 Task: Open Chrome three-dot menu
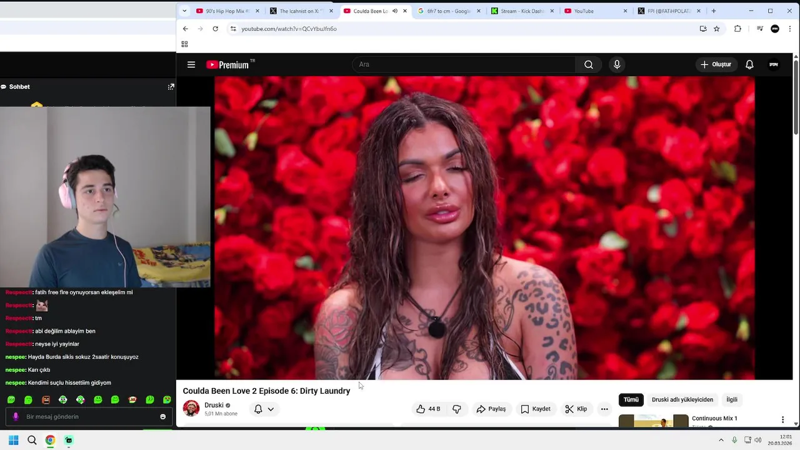790,29
